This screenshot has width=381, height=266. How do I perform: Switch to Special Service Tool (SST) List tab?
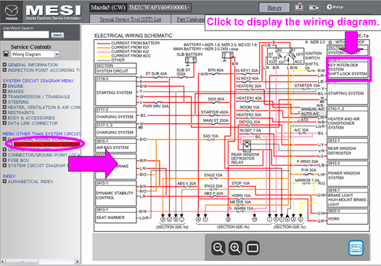130,19
